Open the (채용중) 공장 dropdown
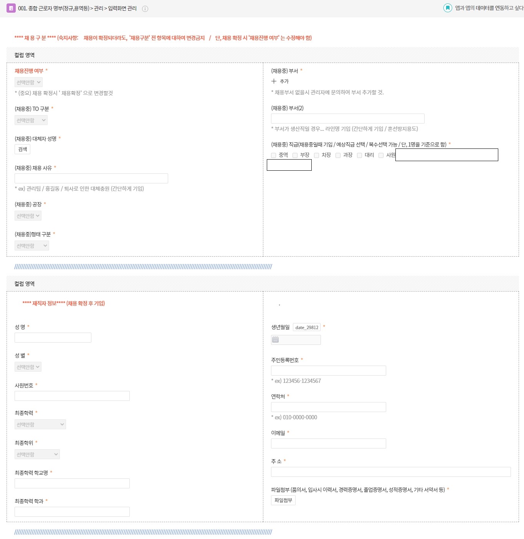 pos(28,216)
